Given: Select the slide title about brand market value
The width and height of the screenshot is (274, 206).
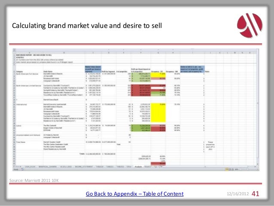Looking at the screenshot, I should pos(87,25).
